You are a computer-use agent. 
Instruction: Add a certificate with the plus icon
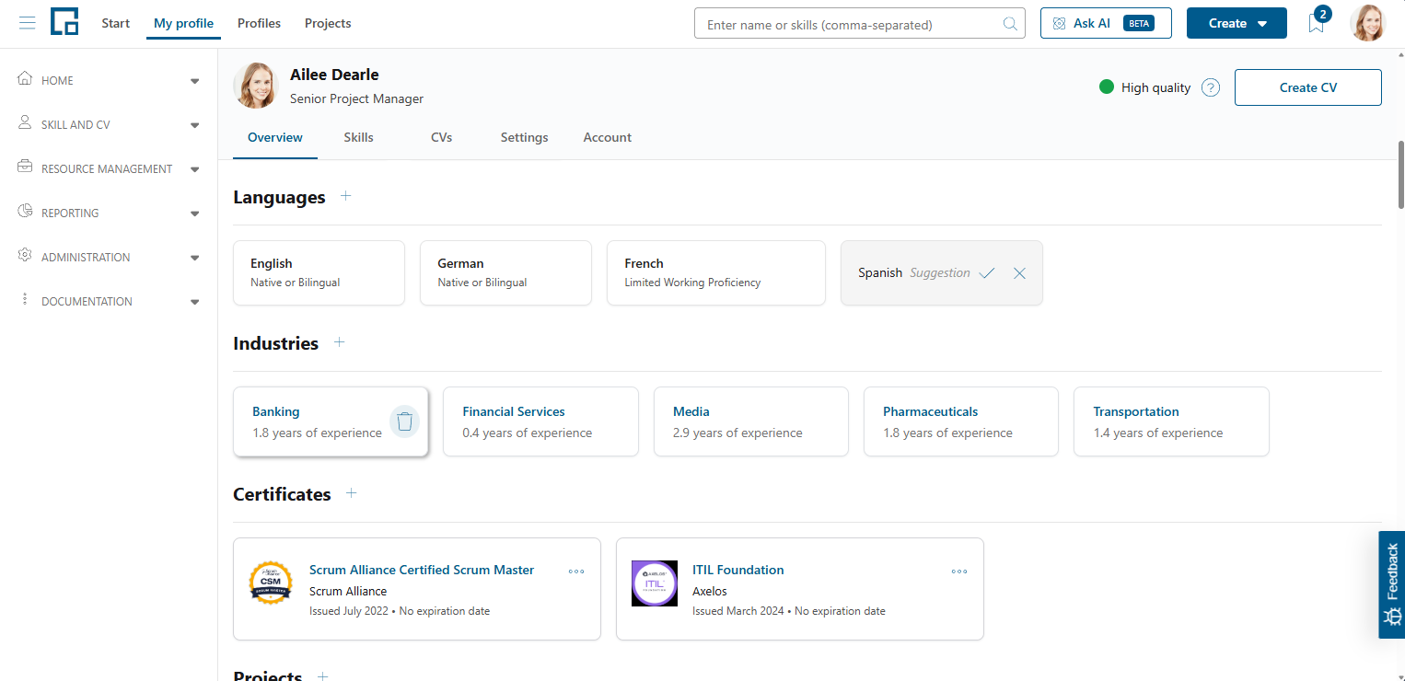pyautogui.click(x=351, y=493)
